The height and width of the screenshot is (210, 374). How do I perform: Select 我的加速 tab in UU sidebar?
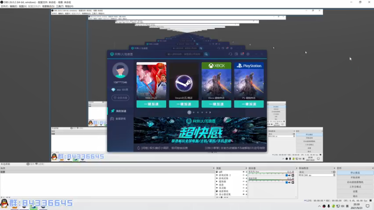tap(120, 111)
